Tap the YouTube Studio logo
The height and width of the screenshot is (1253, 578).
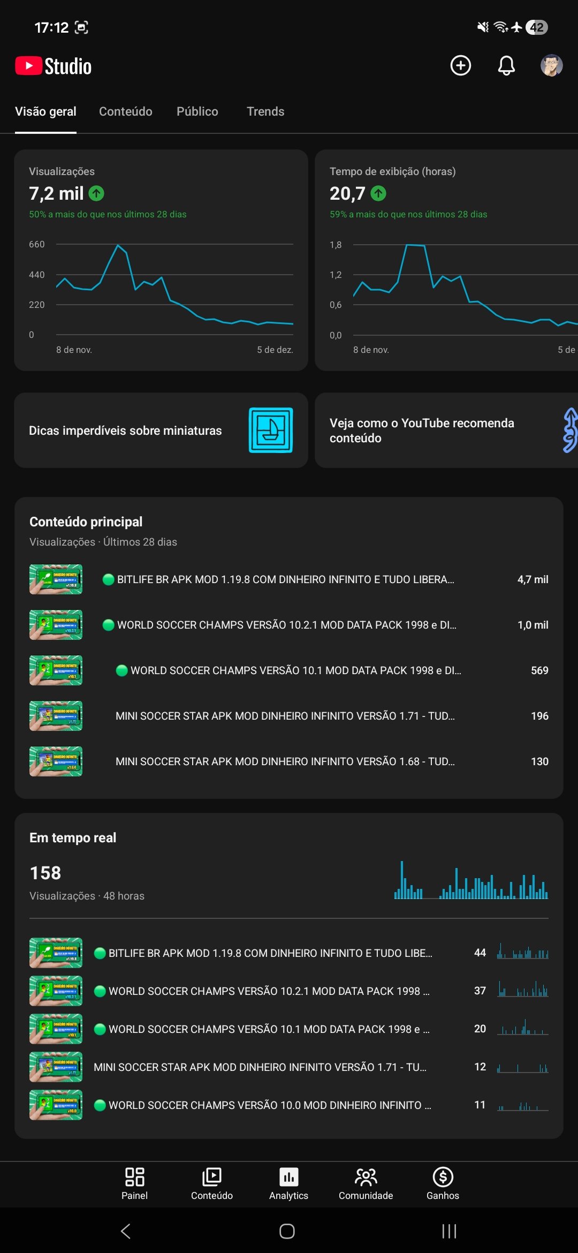[54, 66]
